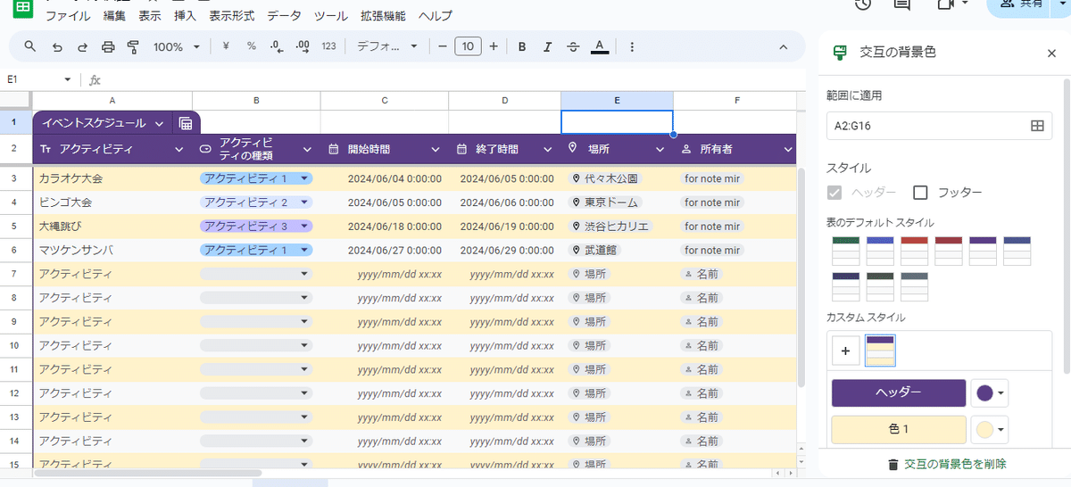This screenshot has width=1071, height=487.
Task: Click the video meeting camera icon
Action: [947, 4]
